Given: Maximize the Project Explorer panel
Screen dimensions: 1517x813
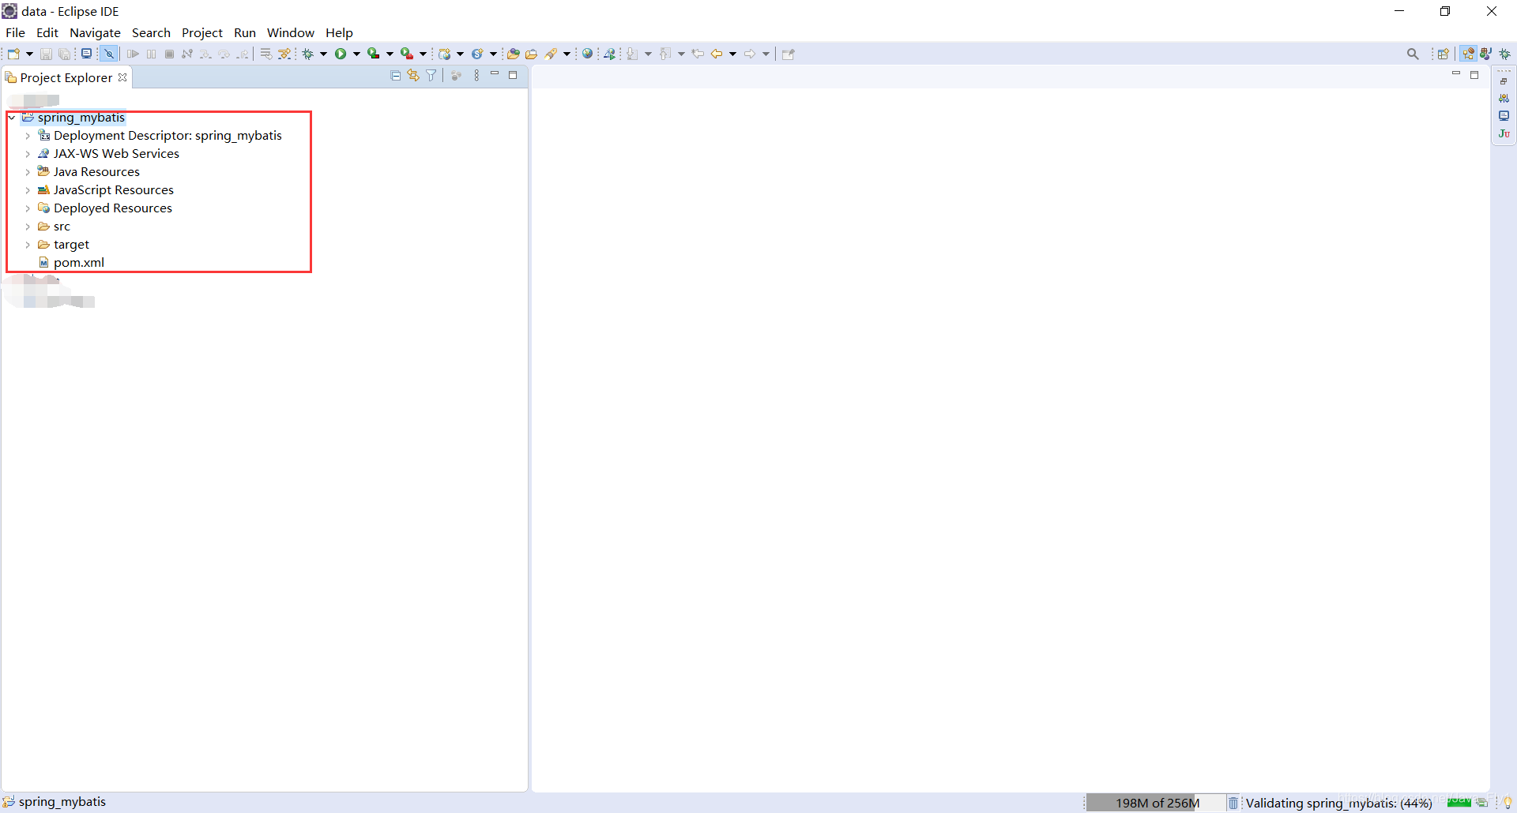Looking at the screenshot, I should pyautogui.click(x=513, y=75).
